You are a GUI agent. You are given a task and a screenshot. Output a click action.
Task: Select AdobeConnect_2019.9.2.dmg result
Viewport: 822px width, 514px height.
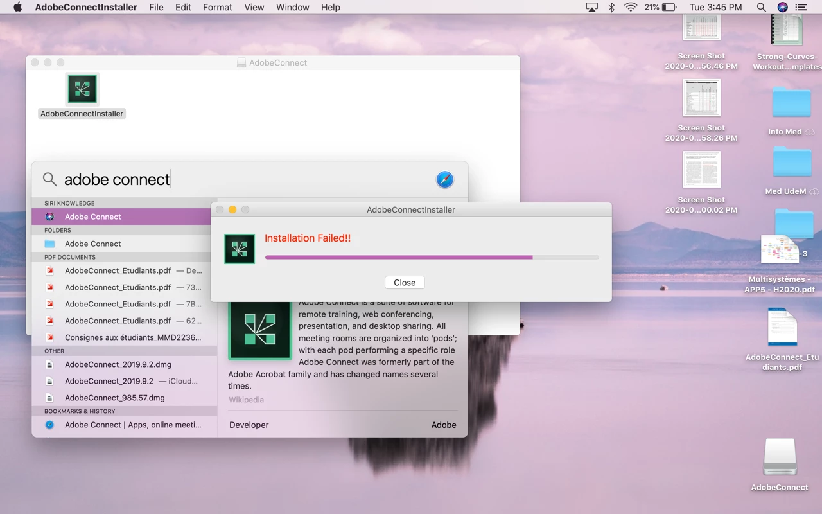tap(125, 364)
